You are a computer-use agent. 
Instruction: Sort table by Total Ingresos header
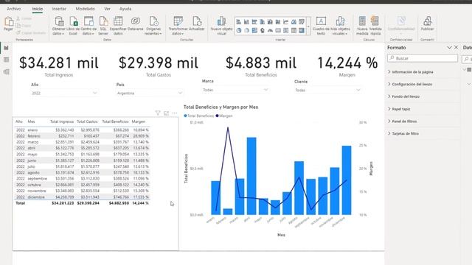[x=62, y=121]
